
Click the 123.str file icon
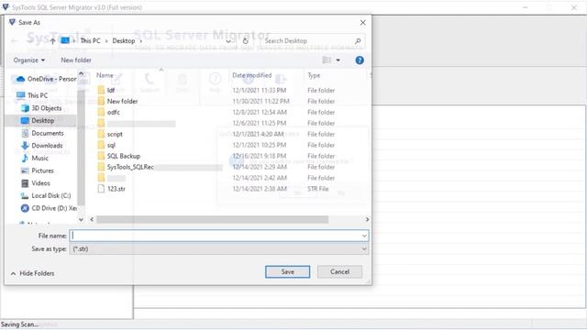click(x=101, y=189)
